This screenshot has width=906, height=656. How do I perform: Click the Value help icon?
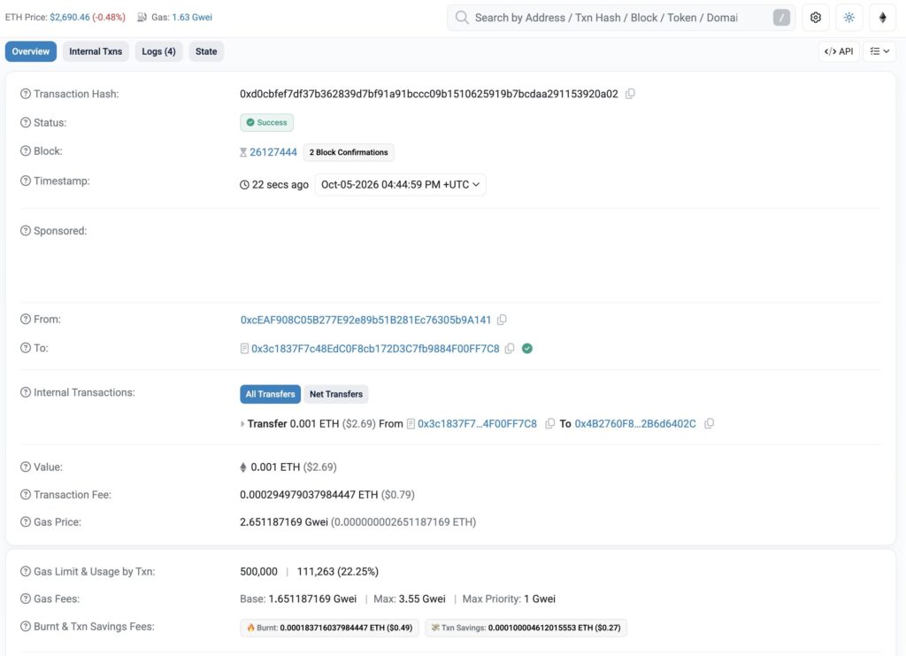(x=26, y=467)
